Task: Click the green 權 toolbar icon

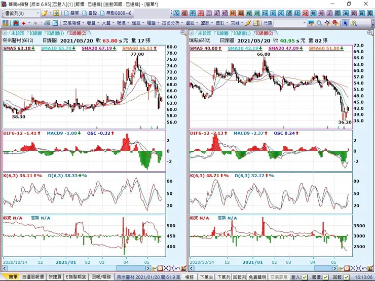Action: point(249,13)
